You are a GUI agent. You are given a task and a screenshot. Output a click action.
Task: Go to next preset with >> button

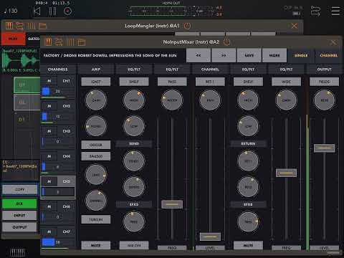tap(224, 55)
